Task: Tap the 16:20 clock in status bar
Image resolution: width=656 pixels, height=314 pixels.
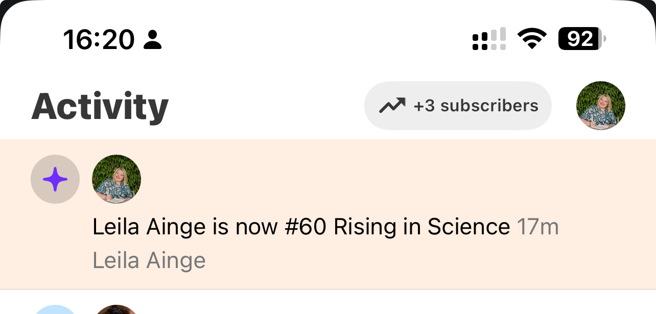Action: pos(99,39)
